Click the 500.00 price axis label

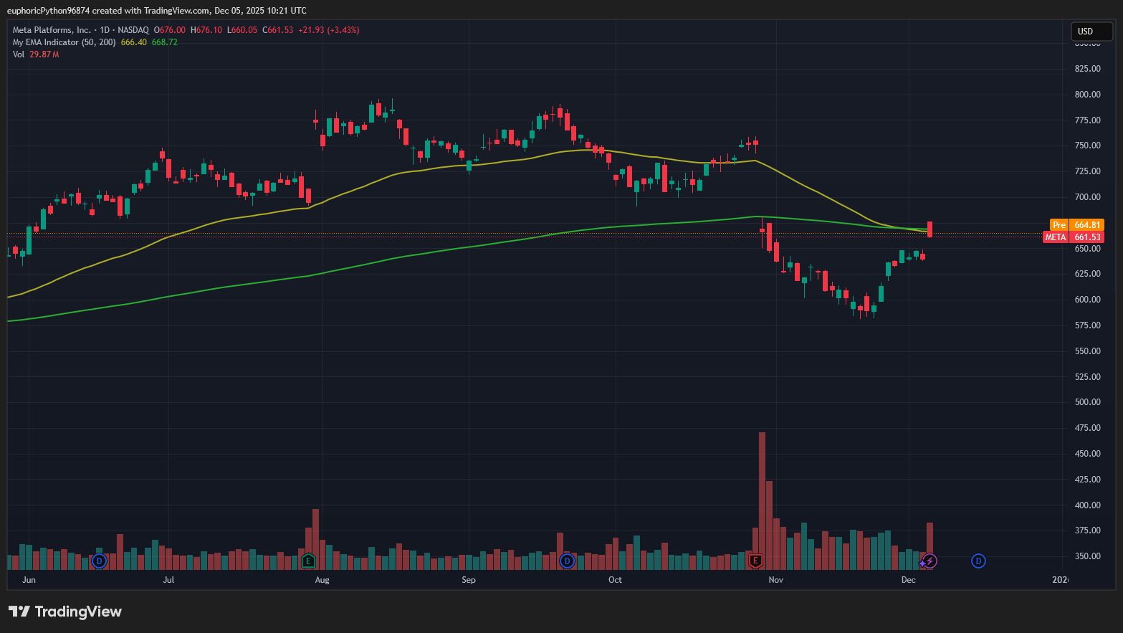(1087, 402)
